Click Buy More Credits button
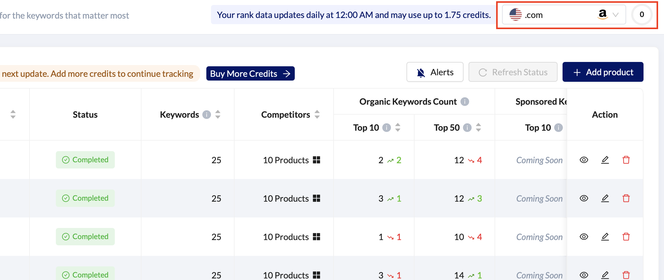The width and height of the screenshot is (664, 280). (x=250, y=74)
